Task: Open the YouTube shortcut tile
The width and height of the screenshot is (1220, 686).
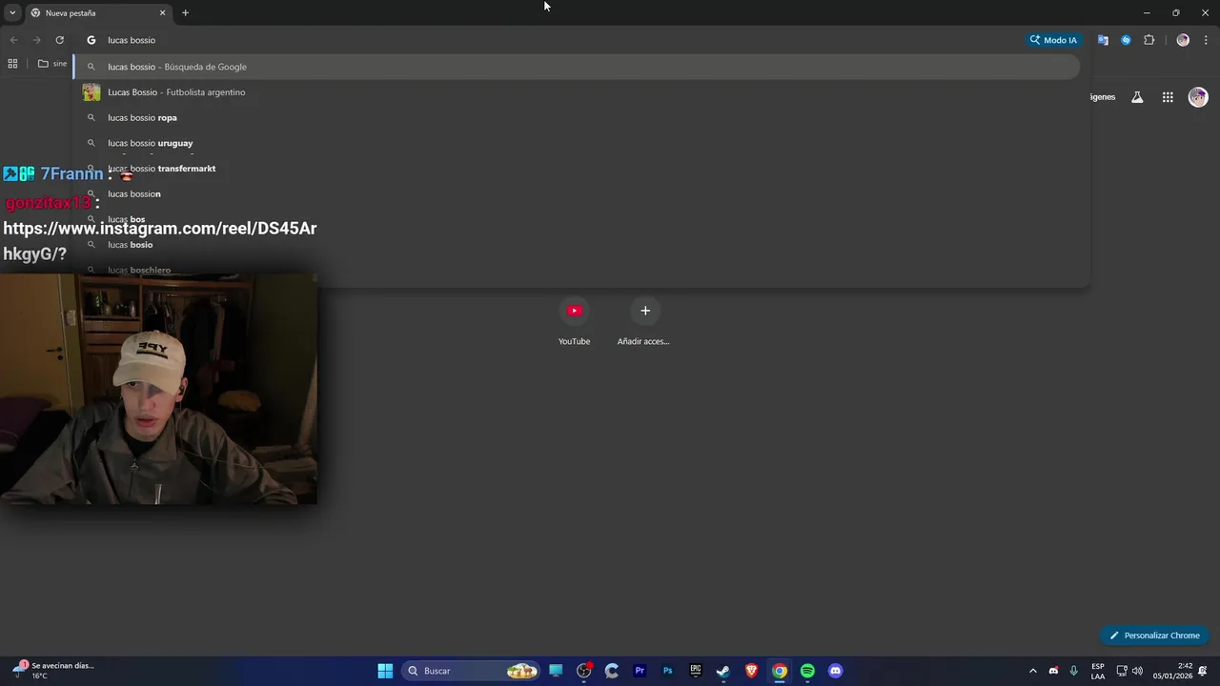Action: click(574, 321)
